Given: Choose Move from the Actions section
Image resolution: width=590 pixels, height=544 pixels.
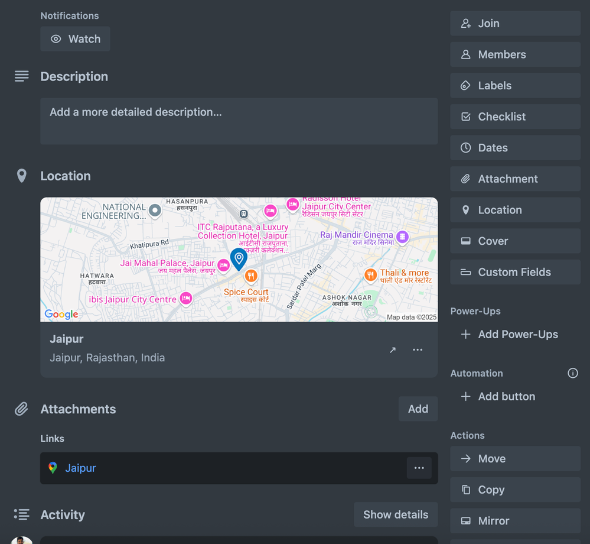Looking at the screenshot, I should click(x=514, y=458).
